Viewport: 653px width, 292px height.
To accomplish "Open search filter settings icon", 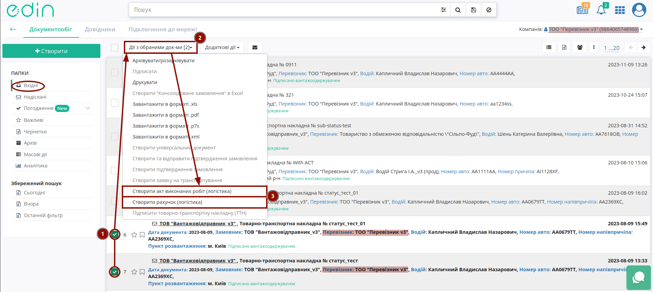I will (443, 10).
